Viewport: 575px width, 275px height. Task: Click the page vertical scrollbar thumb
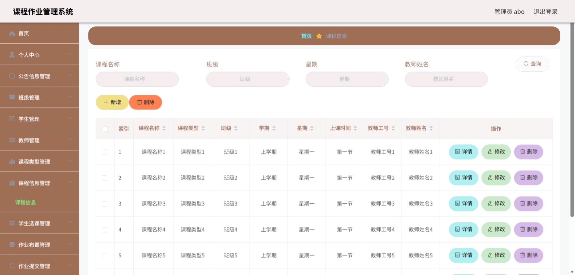(x=572, y=120)
